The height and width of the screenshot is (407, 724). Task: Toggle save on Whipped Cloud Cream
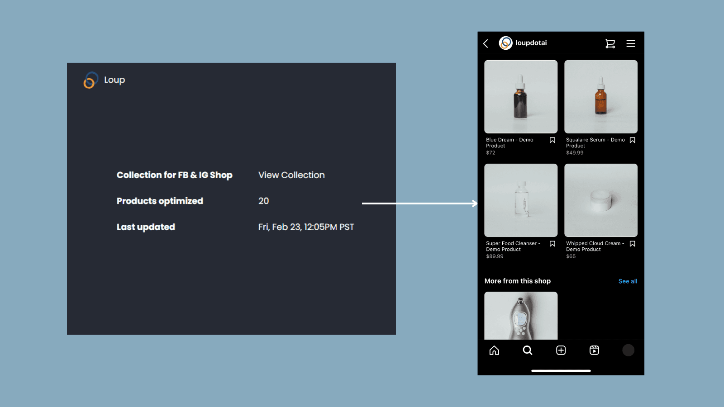coord(632,244)
